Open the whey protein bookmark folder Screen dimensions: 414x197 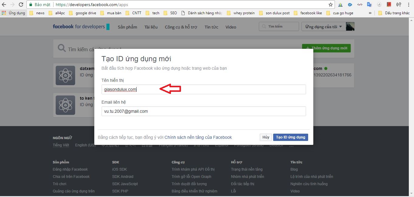pos(241,13)
